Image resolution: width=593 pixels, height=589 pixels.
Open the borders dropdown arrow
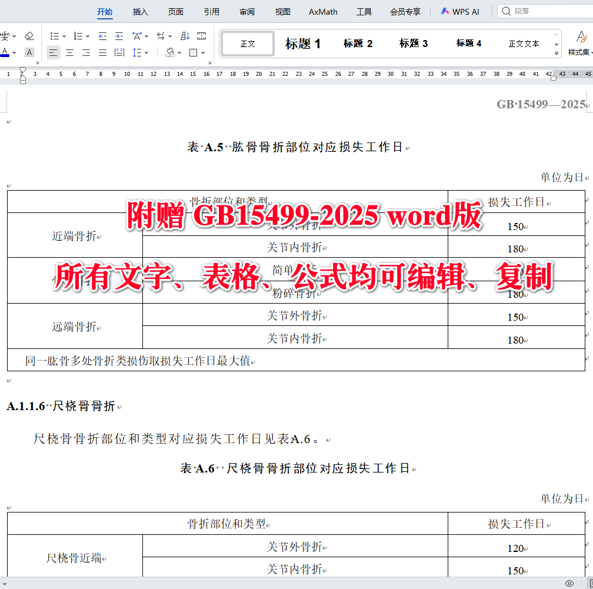[202, 52]
